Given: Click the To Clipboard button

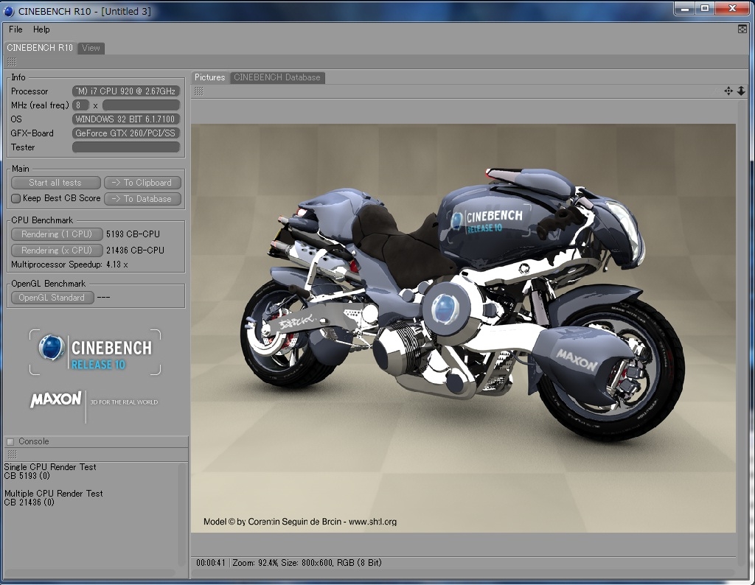Looking at the screenshot, I should (142, 183).
